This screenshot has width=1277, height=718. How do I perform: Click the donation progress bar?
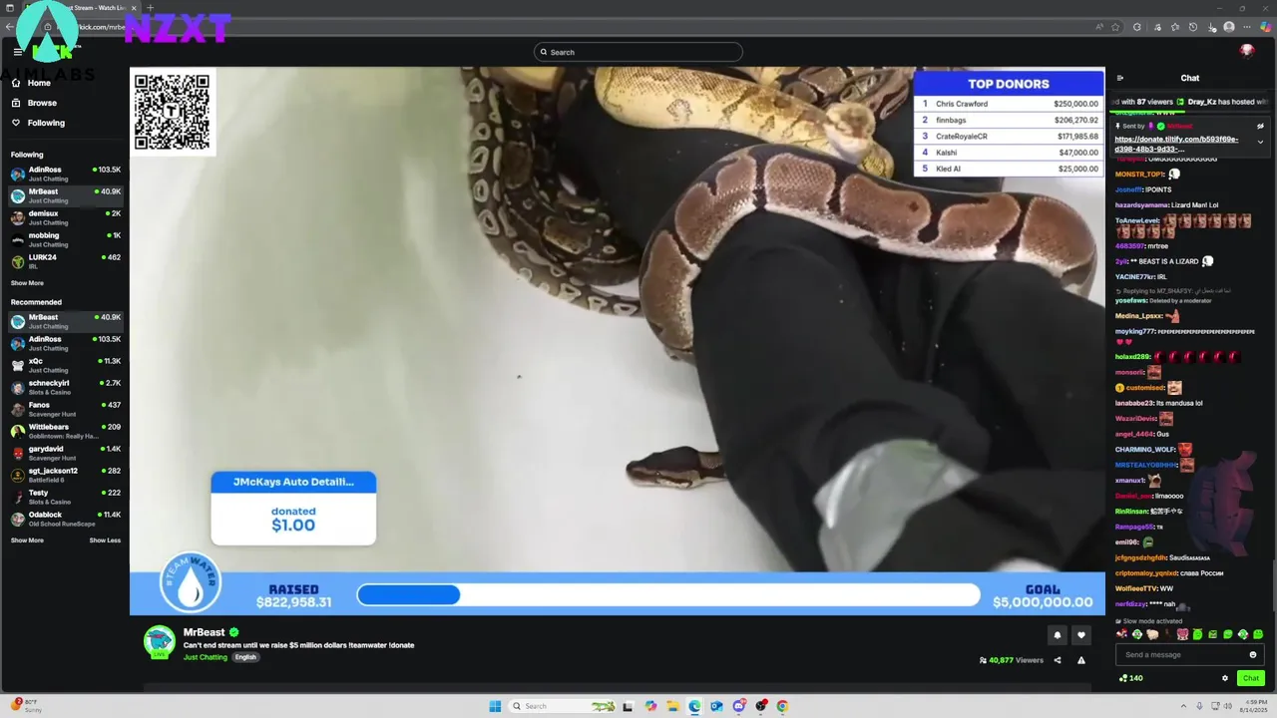pos(668,595)
